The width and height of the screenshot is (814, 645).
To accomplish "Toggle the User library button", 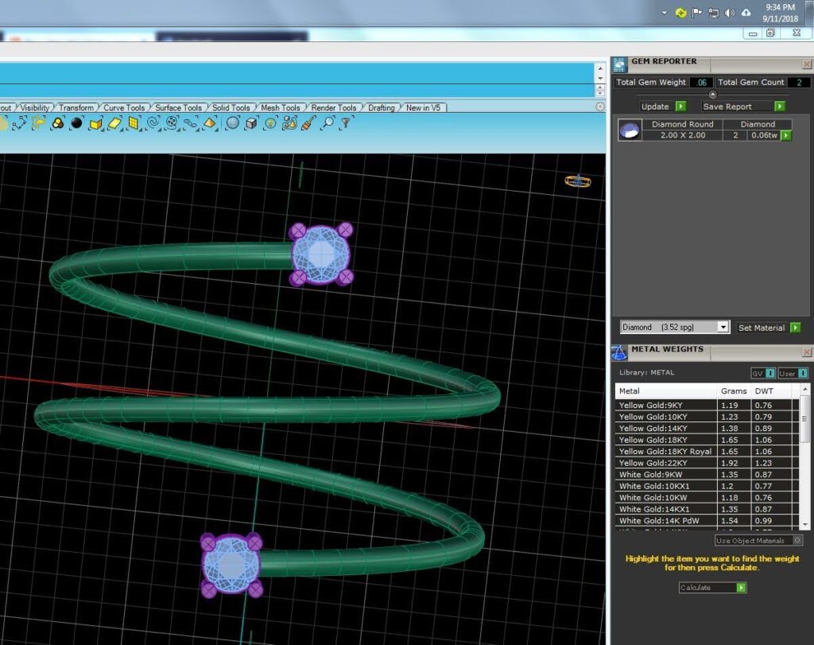I will click(x=793, y=373).
